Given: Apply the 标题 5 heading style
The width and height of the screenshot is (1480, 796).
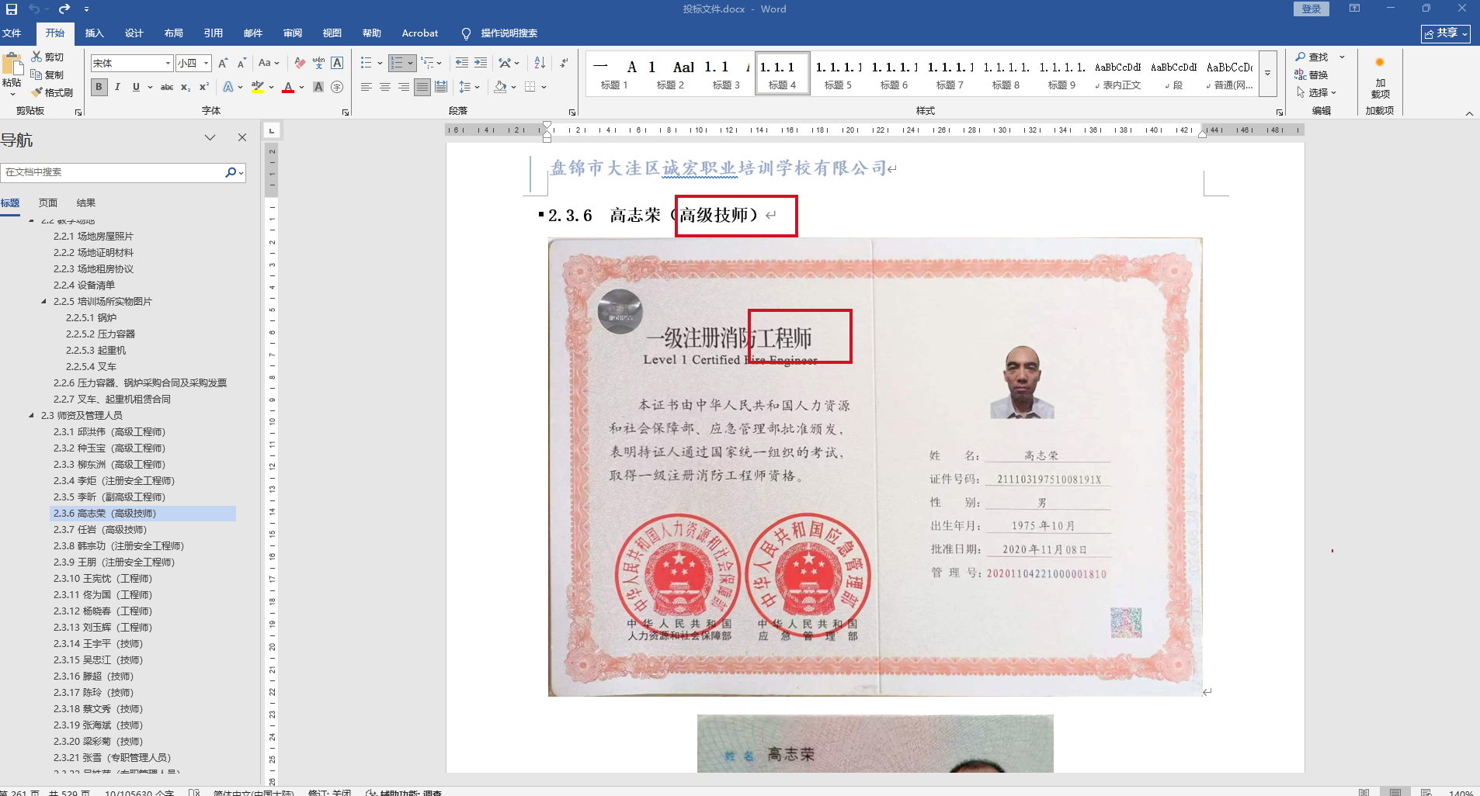Looking at the screenshot, I should pos(838,74).
